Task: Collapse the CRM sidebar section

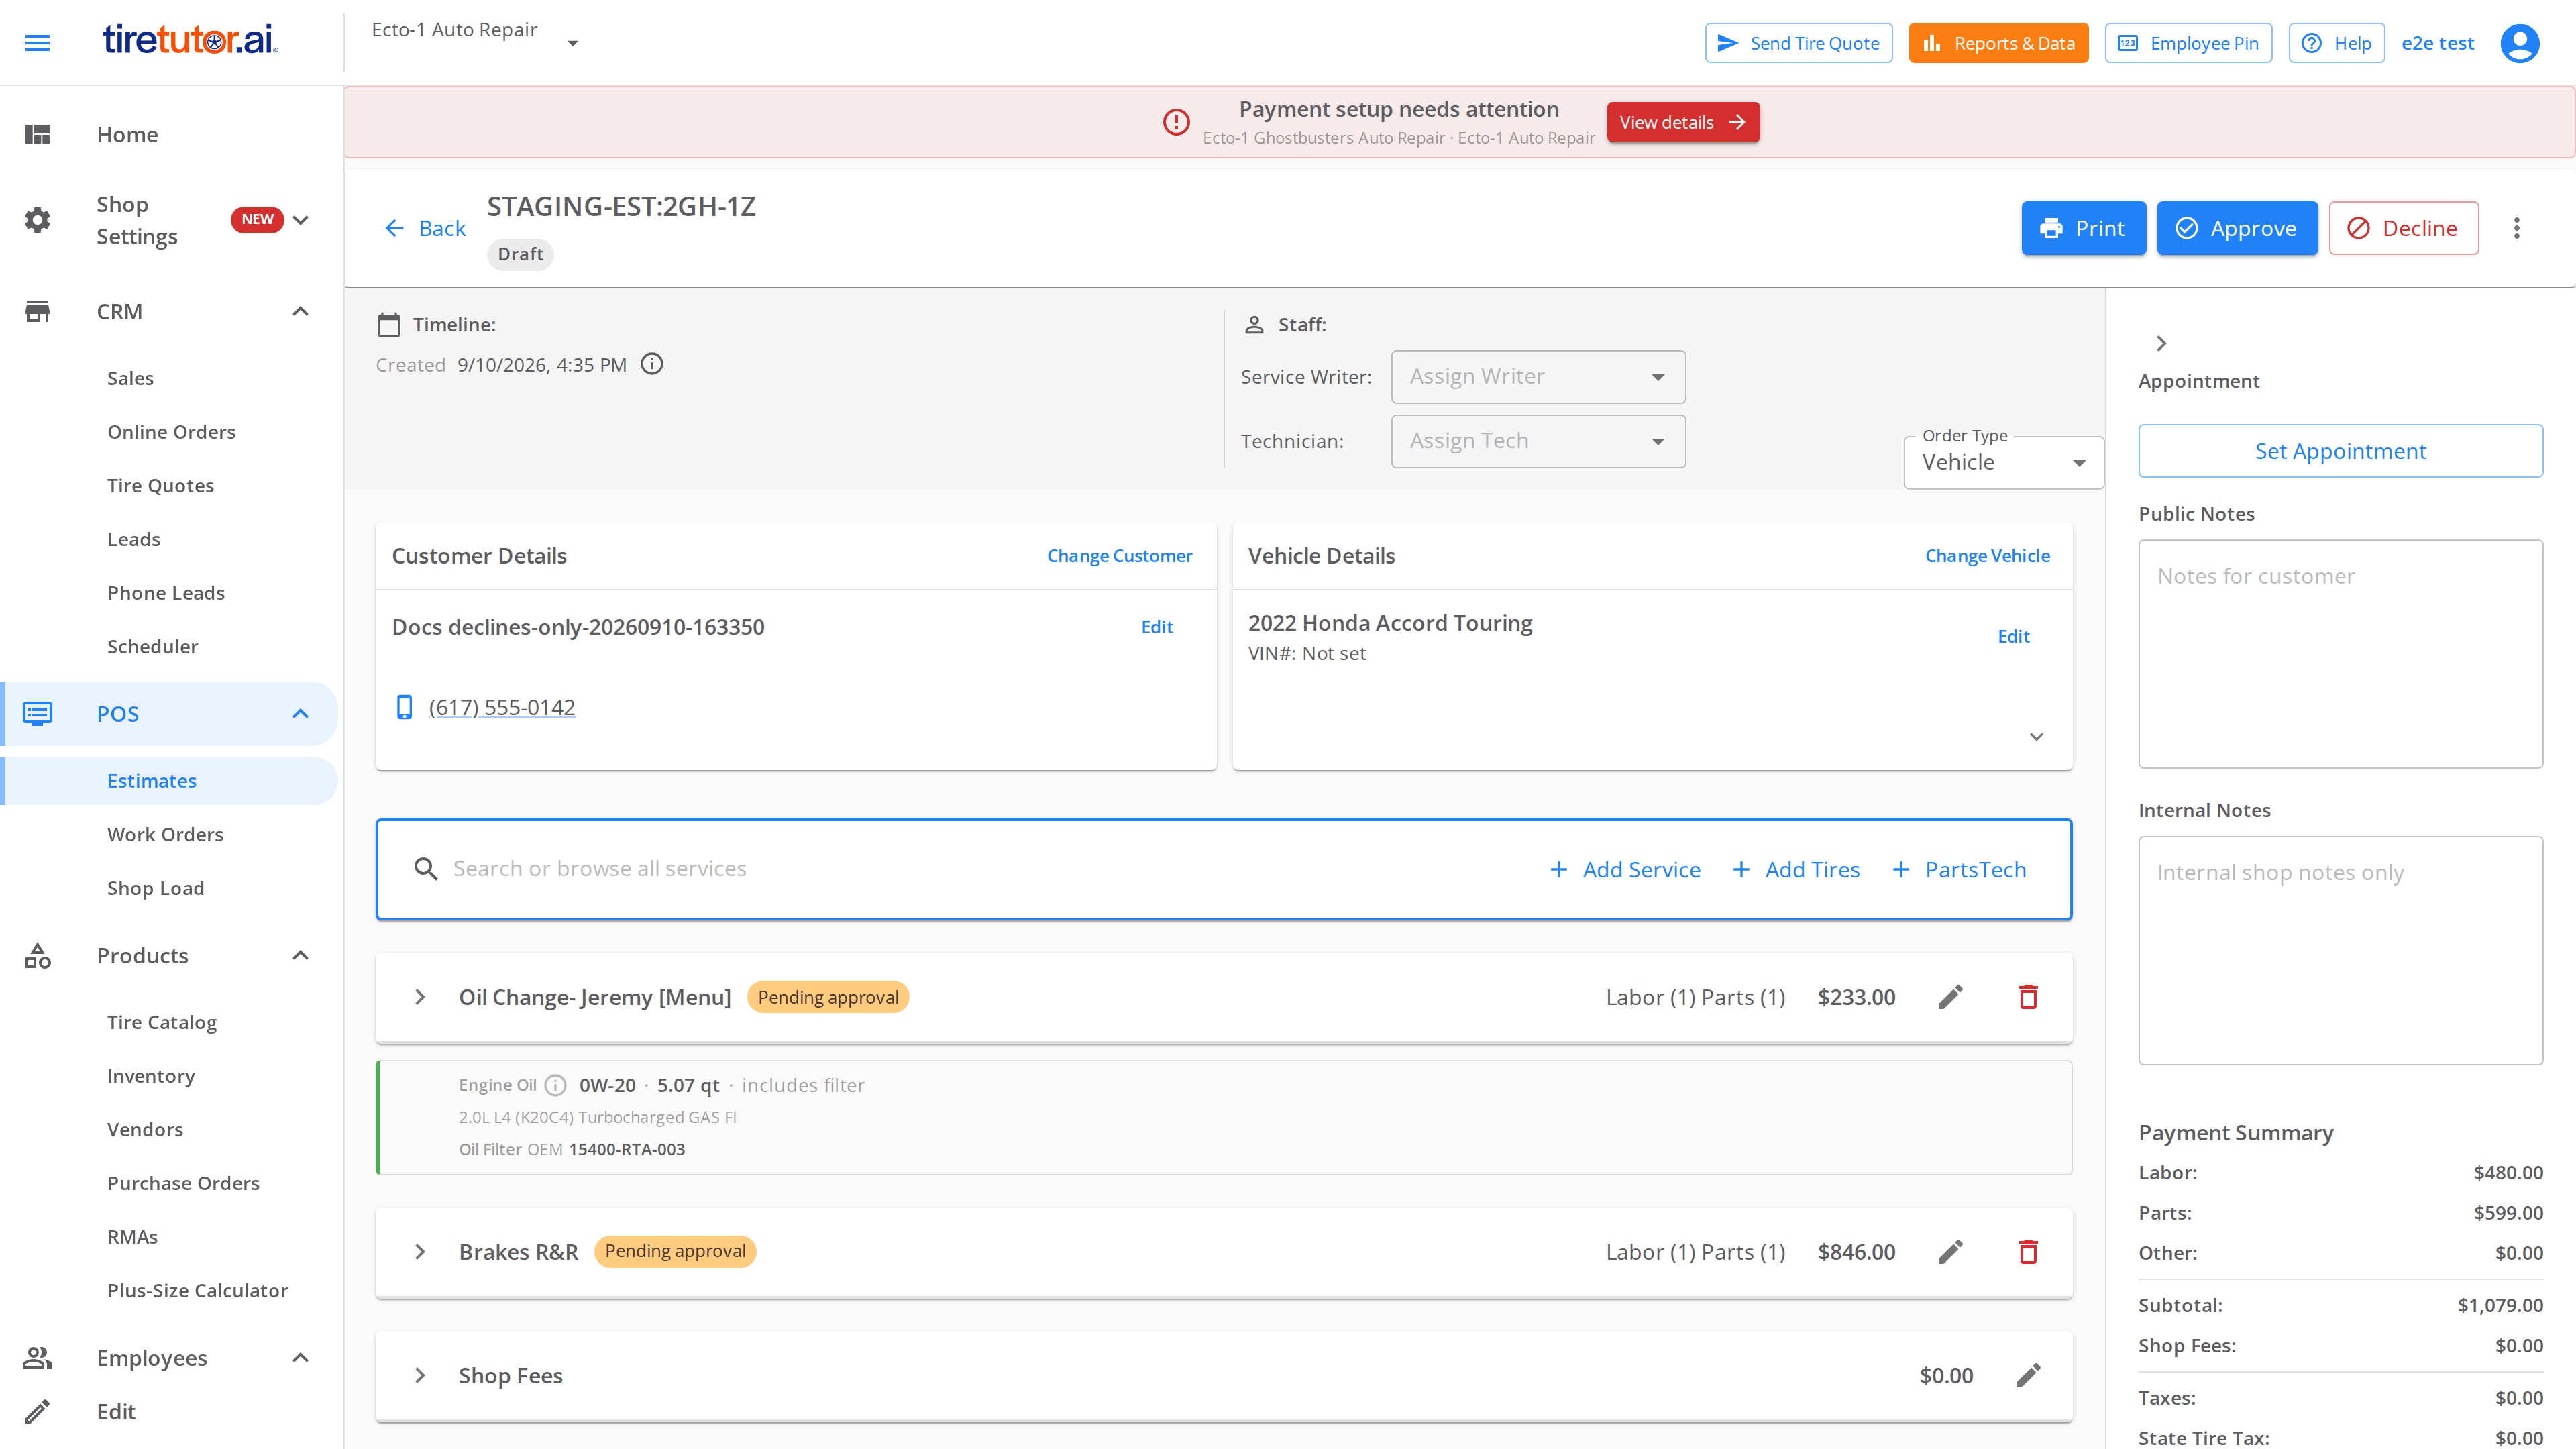Action: coord(300,312)
